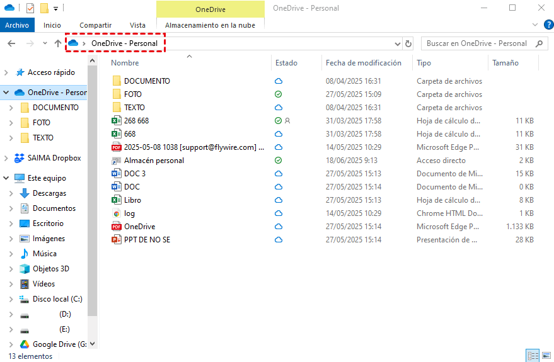Screen dimensions: 554x362
Task: Sort files by the Nombre column header
Action: (125, 63)
